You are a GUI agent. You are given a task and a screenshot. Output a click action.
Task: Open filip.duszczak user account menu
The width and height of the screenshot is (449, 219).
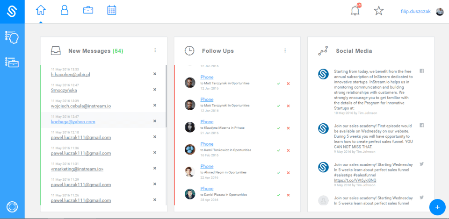click(415, 11)
